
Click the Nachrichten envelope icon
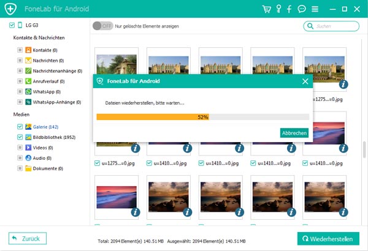pos(28,61)
